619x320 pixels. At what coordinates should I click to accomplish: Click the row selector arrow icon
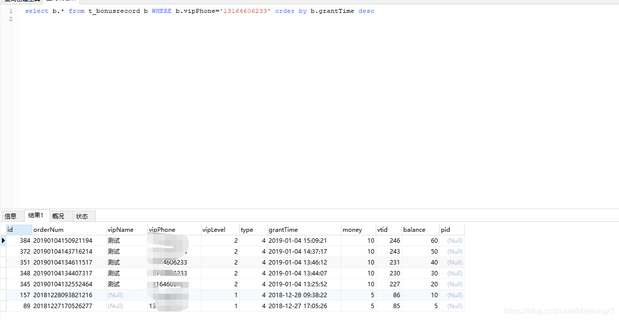3,240
